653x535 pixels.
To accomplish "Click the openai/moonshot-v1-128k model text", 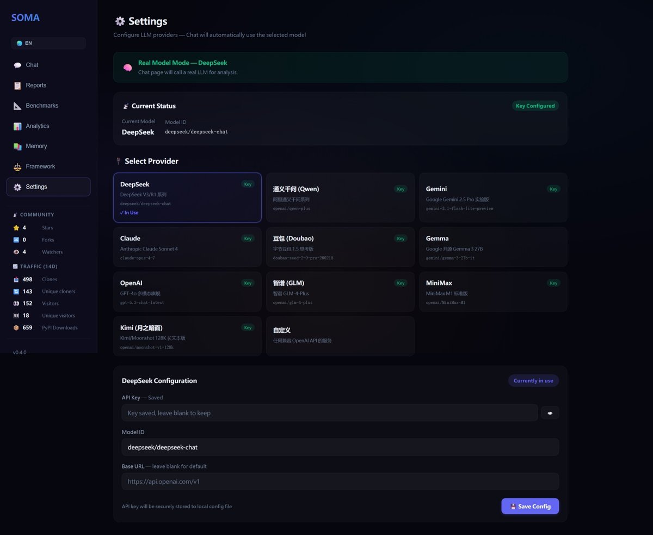I will click(x=147, y=348).
